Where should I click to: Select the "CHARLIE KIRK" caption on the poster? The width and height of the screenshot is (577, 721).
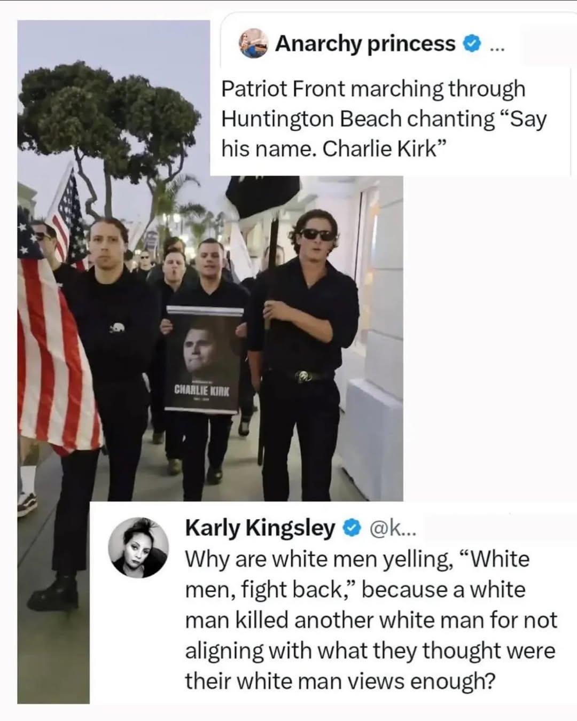coord(202,390)
